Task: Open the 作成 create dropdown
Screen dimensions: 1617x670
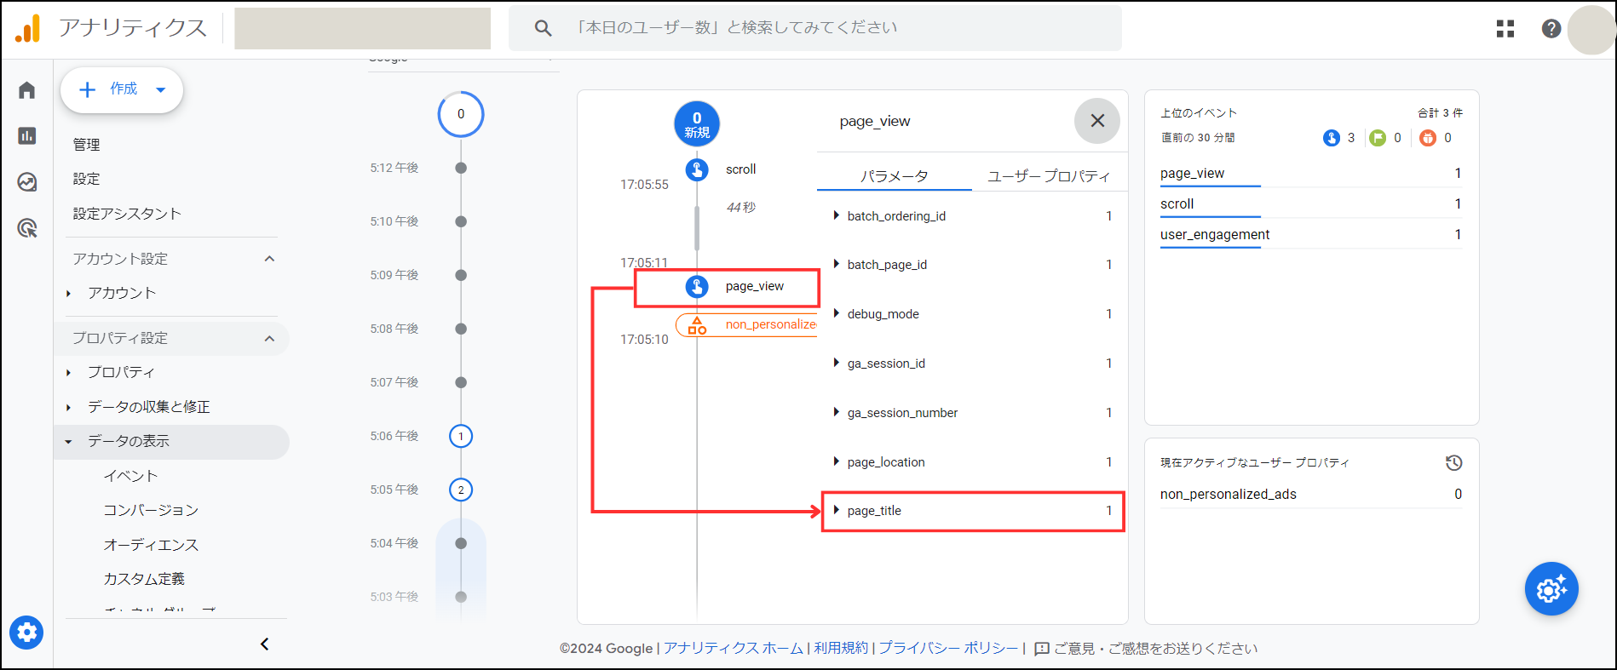Action: coord(122,89)
